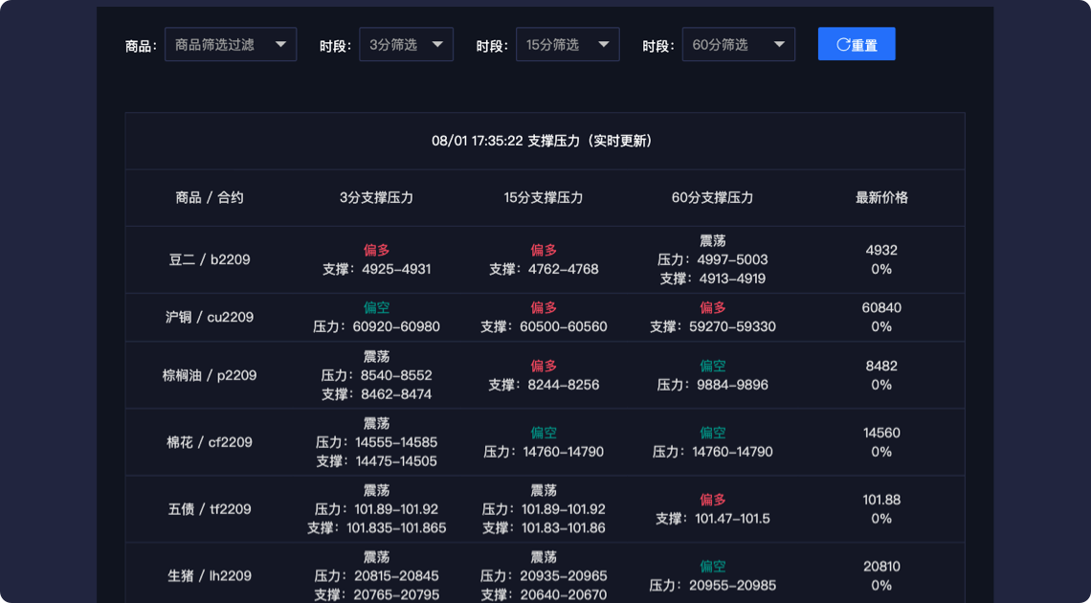Open the 商品筛选过滤 product filter dropdown
This screenshot has height=603, width=1091.
click(230, 44)
